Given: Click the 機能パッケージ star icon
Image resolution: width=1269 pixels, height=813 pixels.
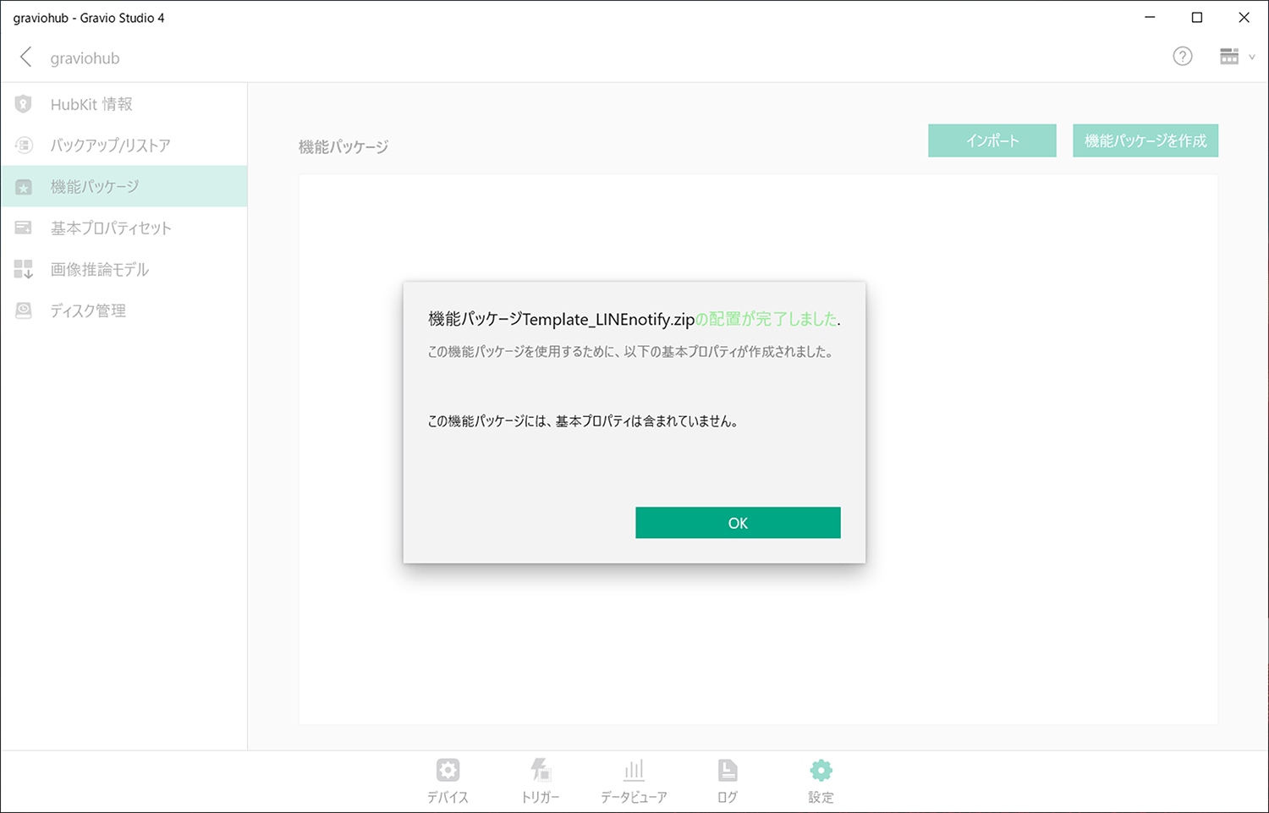Looking at the screenshot, I should [x=24, y=187].
